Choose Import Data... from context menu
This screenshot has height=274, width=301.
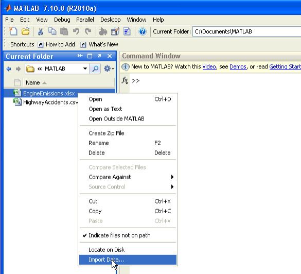[x=128, y=260]
